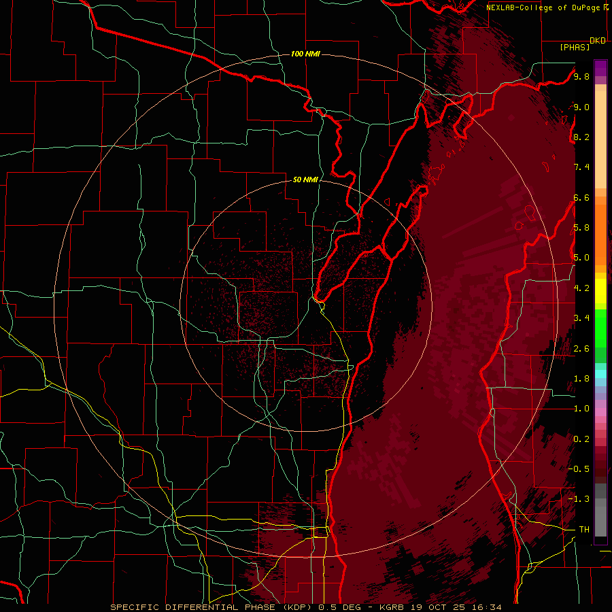The height and width of the screenshot is (612, 612).
Task: Click the 3.4 legend value
Action: pos(581,318)
